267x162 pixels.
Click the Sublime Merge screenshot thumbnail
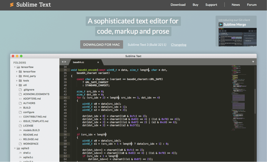pyautogui.click(x=237, y=37)
